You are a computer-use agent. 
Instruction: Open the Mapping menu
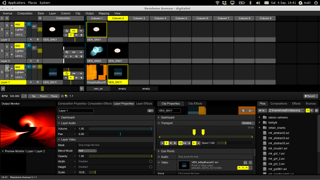(x=104, y=13)
